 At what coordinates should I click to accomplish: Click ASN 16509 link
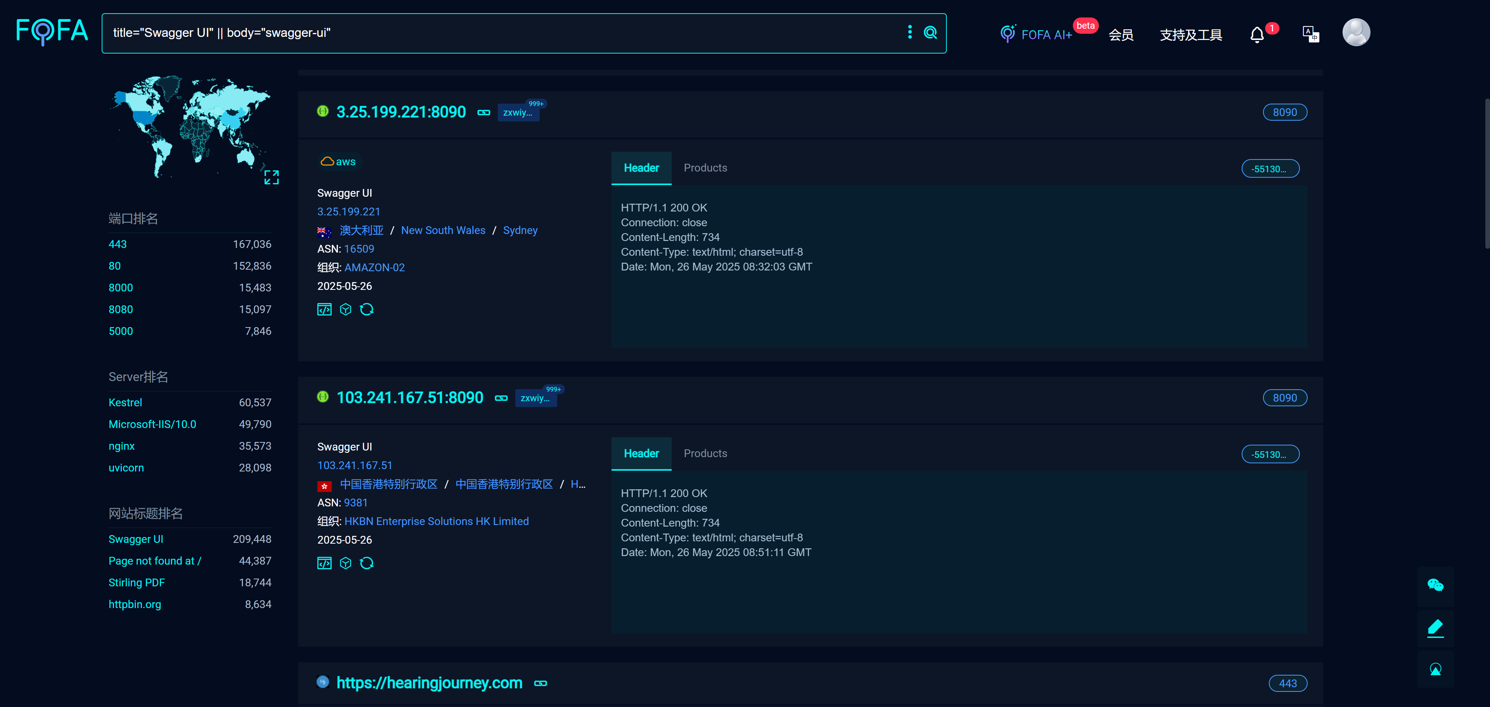coord(359,249)
